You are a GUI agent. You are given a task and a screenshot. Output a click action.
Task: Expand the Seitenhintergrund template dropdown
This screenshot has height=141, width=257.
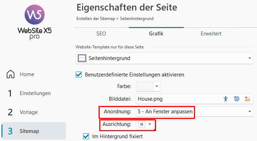(x=250, y=58)
